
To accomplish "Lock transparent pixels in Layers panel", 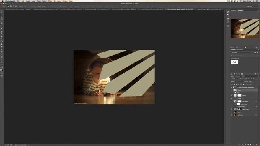I will point(234,84).
